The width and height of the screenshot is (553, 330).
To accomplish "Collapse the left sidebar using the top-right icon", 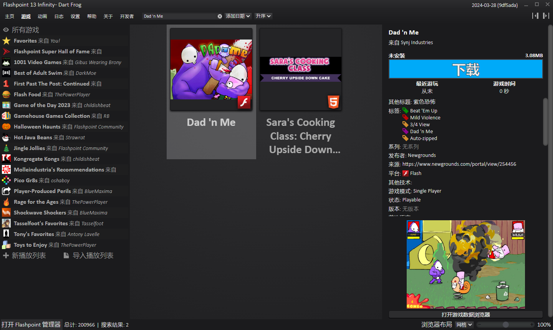I will [535, 16].
